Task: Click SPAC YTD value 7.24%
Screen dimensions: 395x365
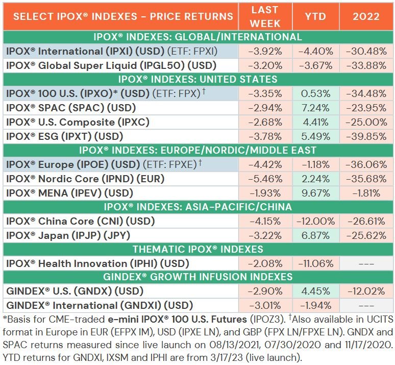Action: pyautogui.click(x=316, y=108)
